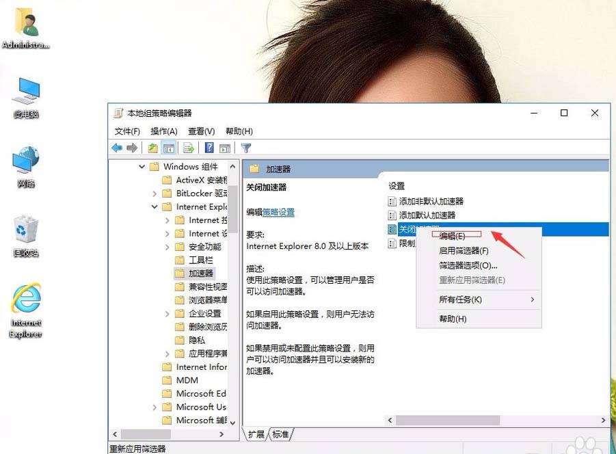Image resolution: width=616 pixels, height=454 pixels.
Task: Open the 所有任务(K) submenu
Action: click(x=479, y=299)
